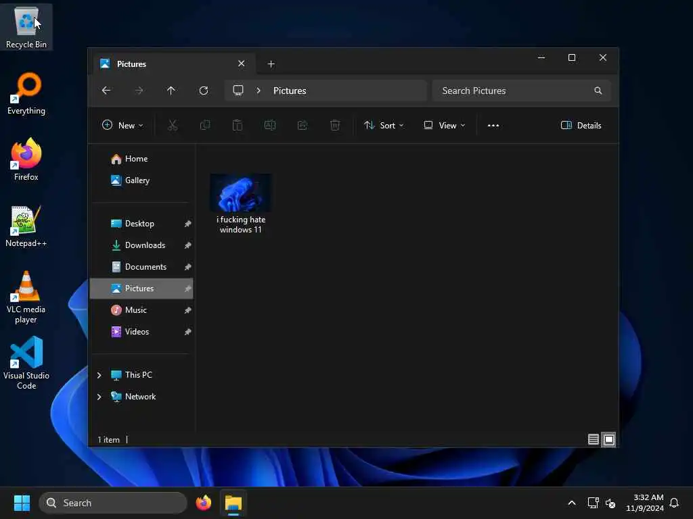
Task: Open Documents in the navigation pane
Action: pos(141,267)
